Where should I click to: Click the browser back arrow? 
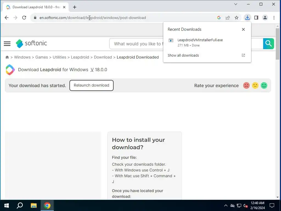[7, 18]
